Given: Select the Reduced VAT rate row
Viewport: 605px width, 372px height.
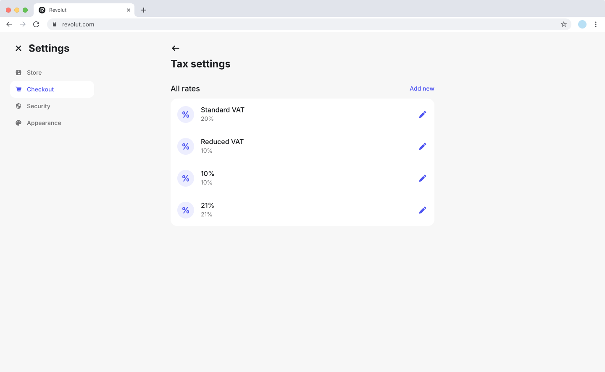Looking at the screenshot, I should point(294,146).
